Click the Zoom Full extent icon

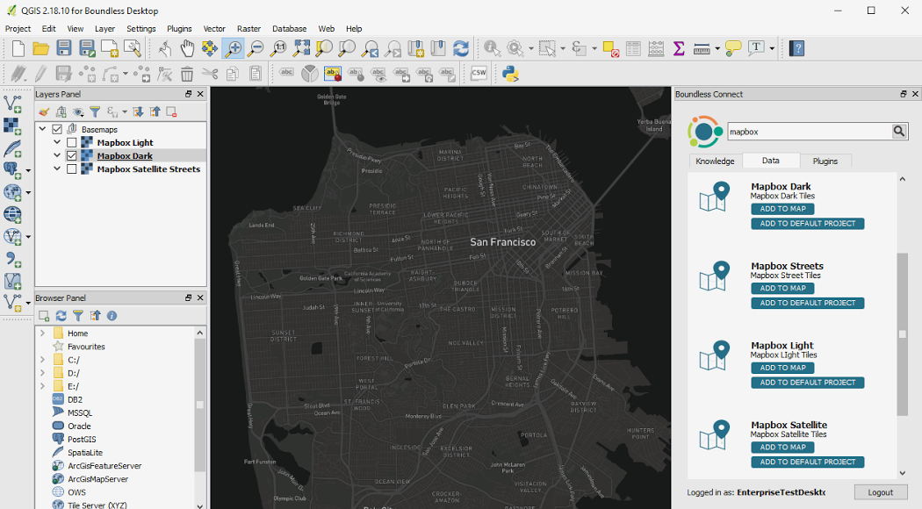pyautogui.click(x=301, y=49)
